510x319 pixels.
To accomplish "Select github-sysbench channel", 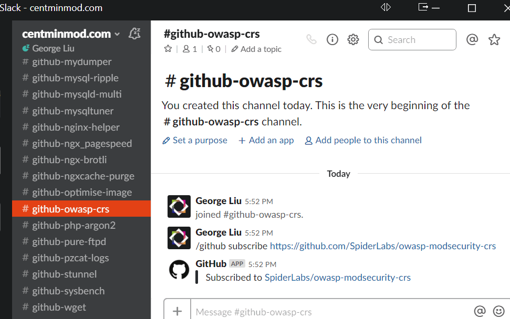I will [81, 291].
